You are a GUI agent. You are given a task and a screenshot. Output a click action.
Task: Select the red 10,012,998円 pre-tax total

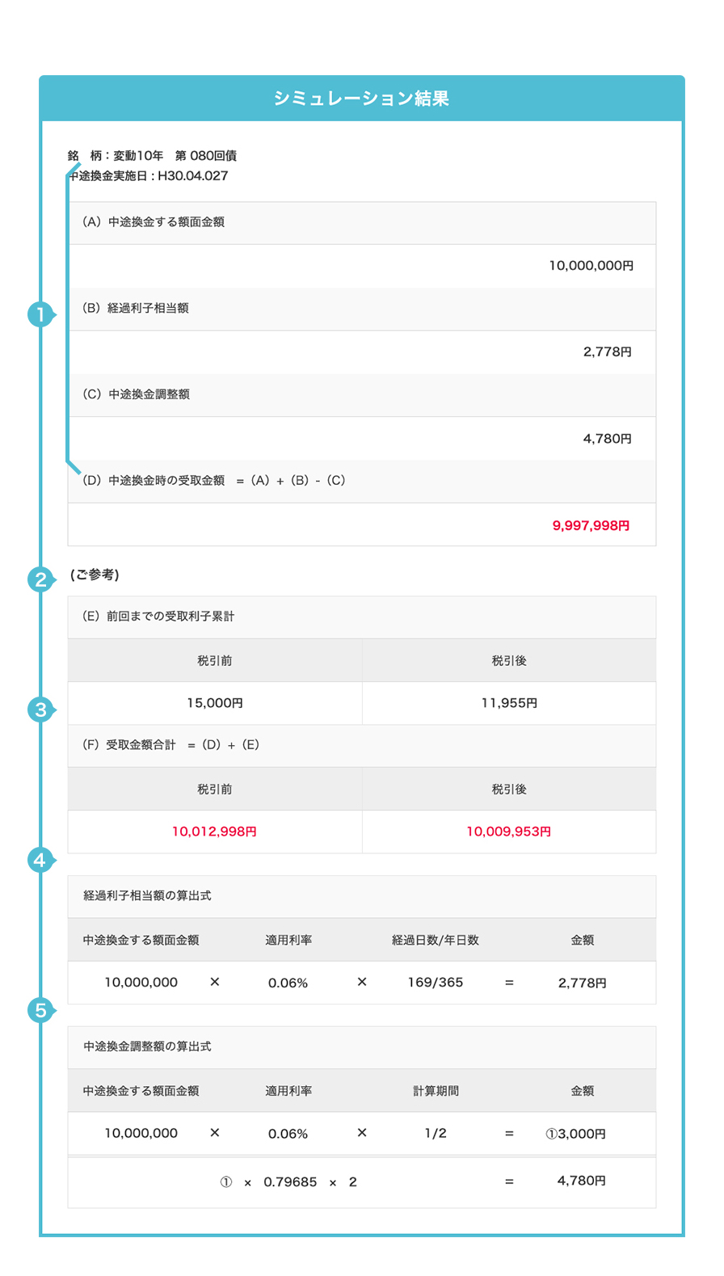pyautogui.click(x=214, y=832)
